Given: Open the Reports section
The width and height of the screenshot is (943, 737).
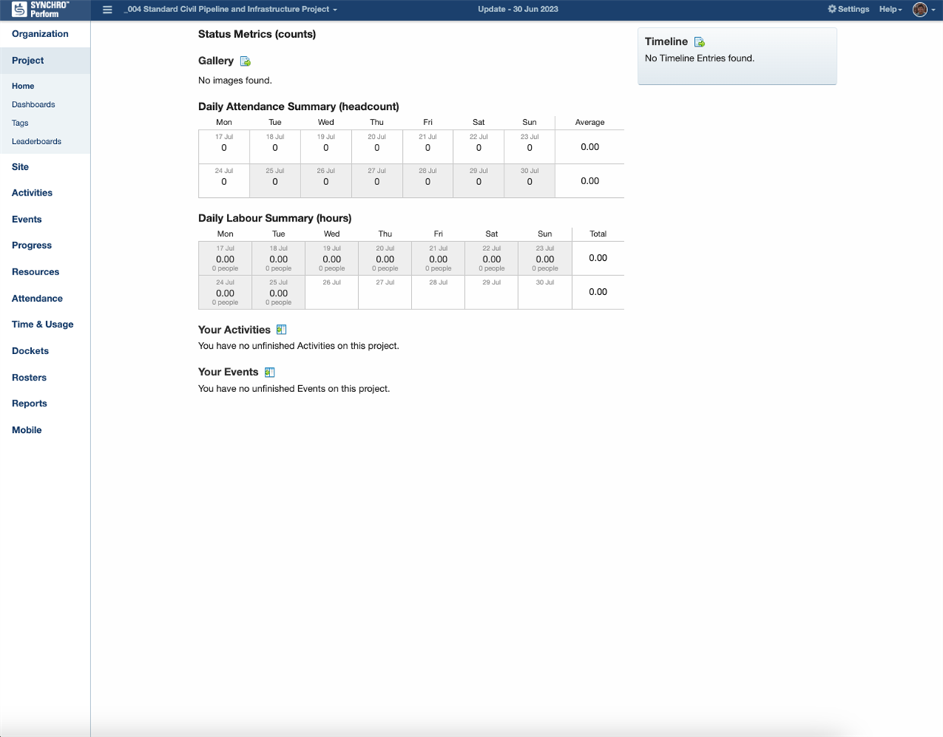Looking at the screenshot, I should pyautogui.click(x=30, y=403).
